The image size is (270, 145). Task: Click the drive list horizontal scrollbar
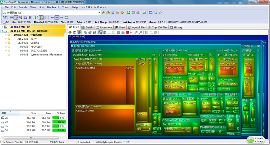(x=31, y=138)
